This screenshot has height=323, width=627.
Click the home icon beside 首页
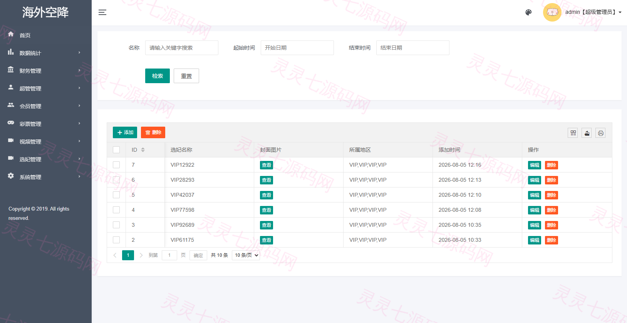pyautogui.click(x=11, y=34)
